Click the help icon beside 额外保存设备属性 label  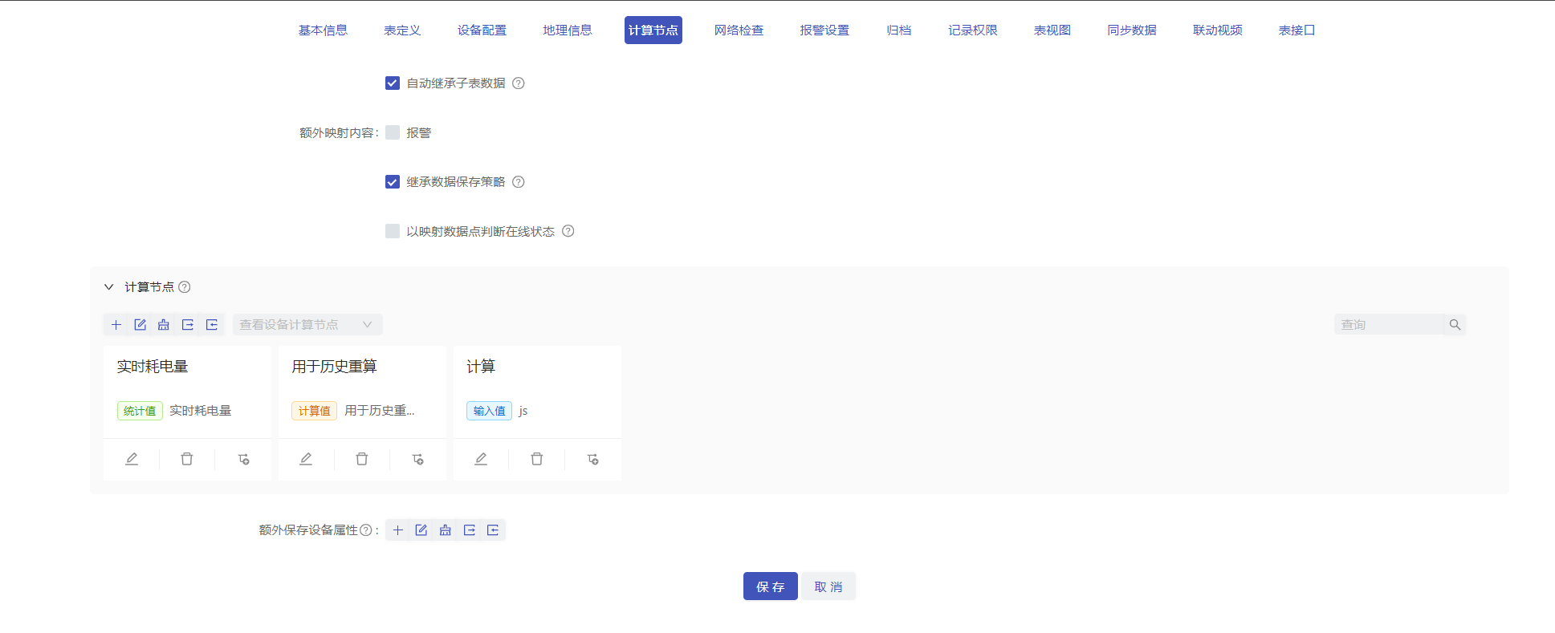click(366, 530)
